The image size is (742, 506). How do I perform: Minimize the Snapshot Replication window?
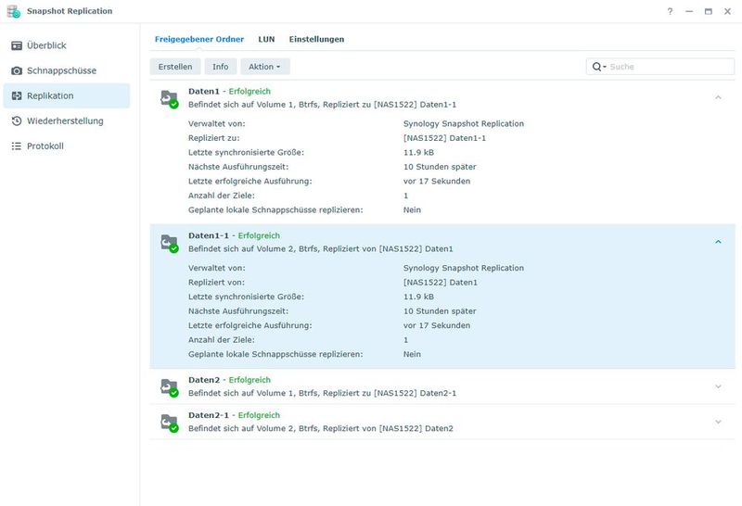[689, 11]
